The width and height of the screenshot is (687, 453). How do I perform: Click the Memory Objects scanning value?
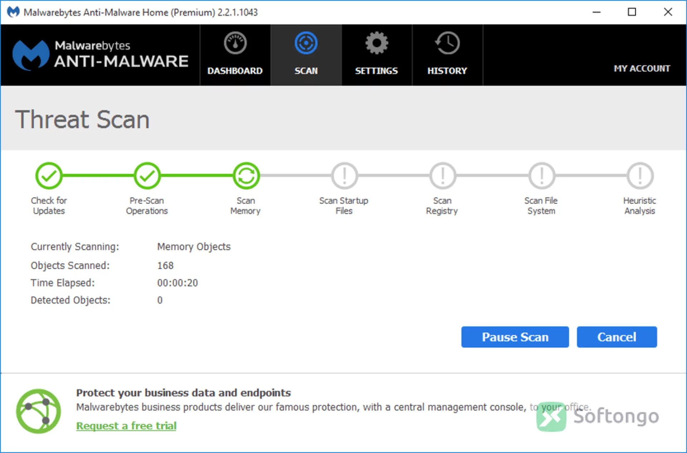[x=194, y=247]
